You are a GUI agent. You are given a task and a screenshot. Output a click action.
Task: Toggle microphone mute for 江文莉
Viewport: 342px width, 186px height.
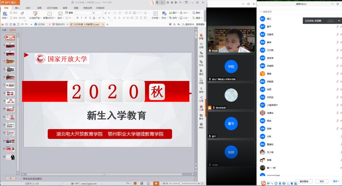(x=337, y=50)
